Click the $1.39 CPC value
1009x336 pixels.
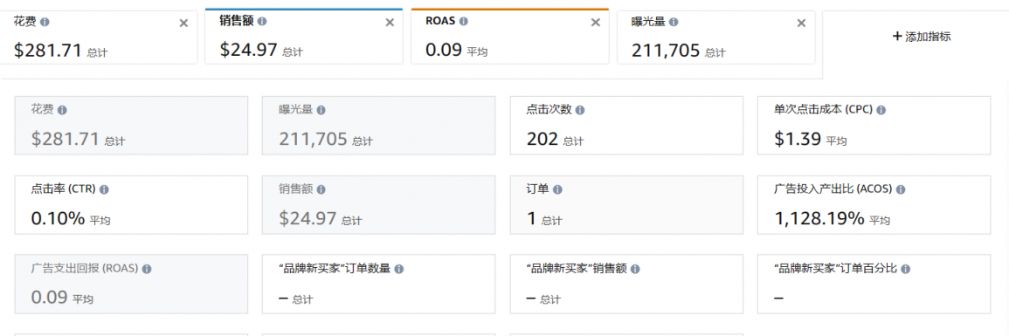(798, 140)
